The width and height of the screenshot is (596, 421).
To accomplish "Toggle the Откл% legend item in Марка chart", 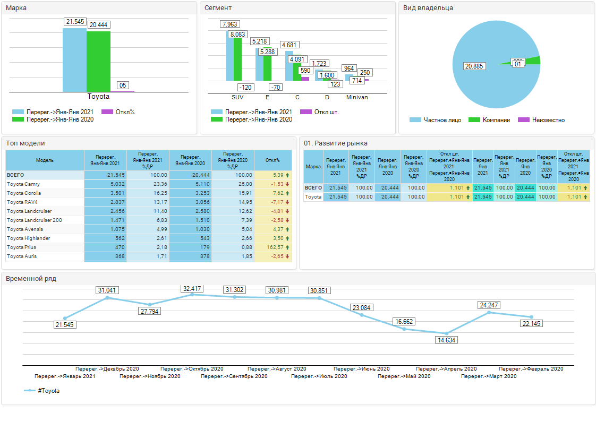I will point(117,112).
